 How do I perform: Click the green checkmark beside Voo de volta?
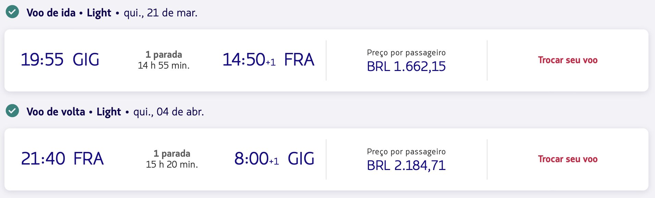[x=12, y=111]
